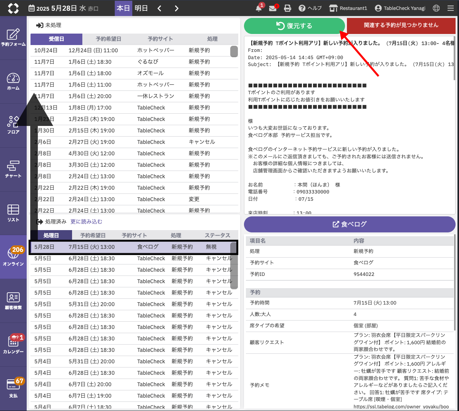Open オンライン section in sidebar
This screenshot has width=459, height=411.
(13, 257)
